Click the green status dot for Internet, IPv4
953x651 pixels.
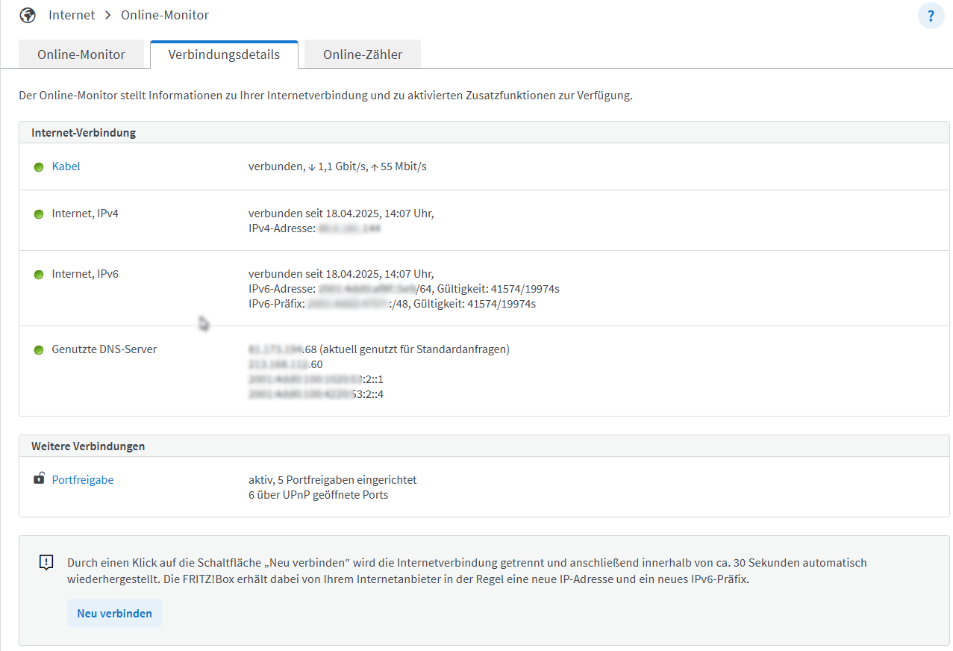[x=39, y=214]
